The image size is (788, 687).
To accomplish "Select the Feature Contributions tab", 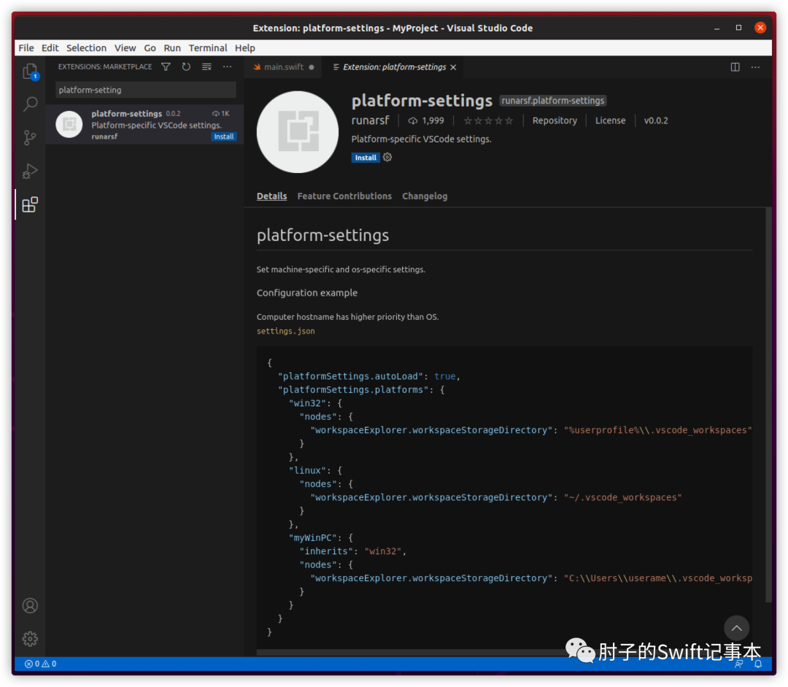I will (x=344, y=196).
